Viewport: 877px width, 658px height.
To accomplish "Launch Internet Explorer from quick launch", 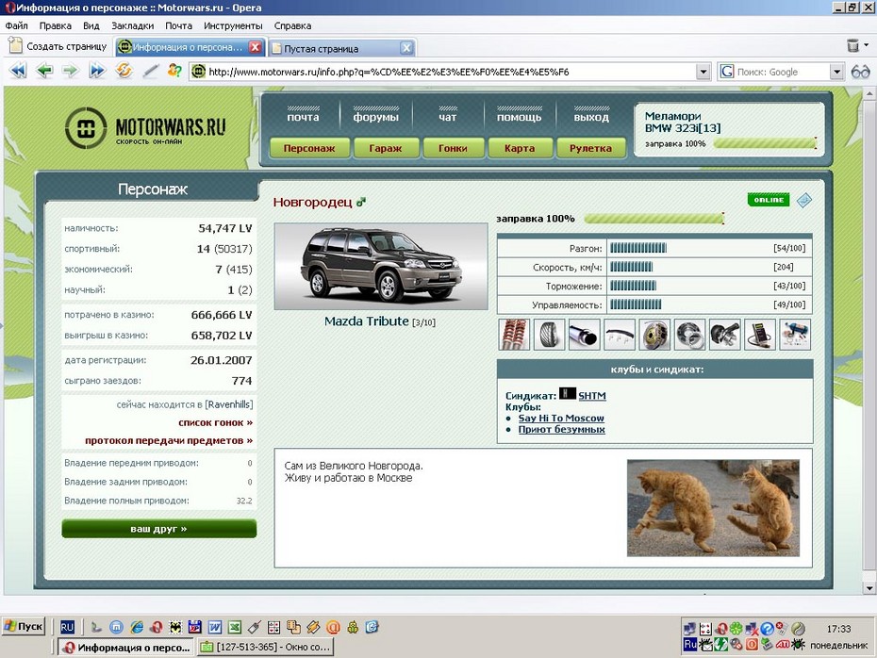I will tap(137, 627).
